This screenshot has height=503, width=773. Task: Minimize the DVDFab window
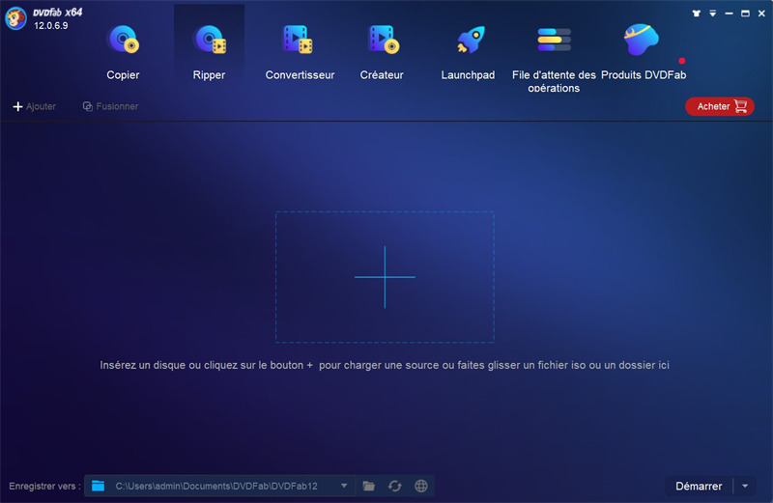(730, 14)
